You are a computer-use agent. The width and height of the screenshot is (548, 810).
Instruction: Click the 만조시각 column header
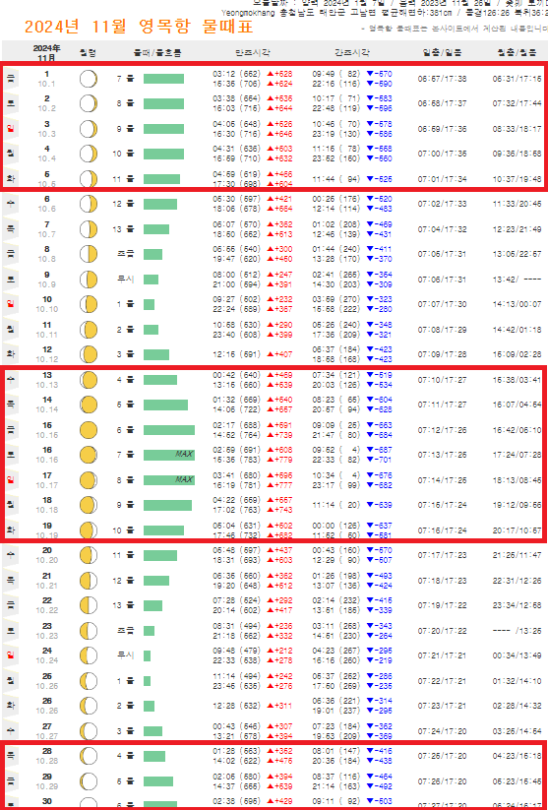coord(253,53)
